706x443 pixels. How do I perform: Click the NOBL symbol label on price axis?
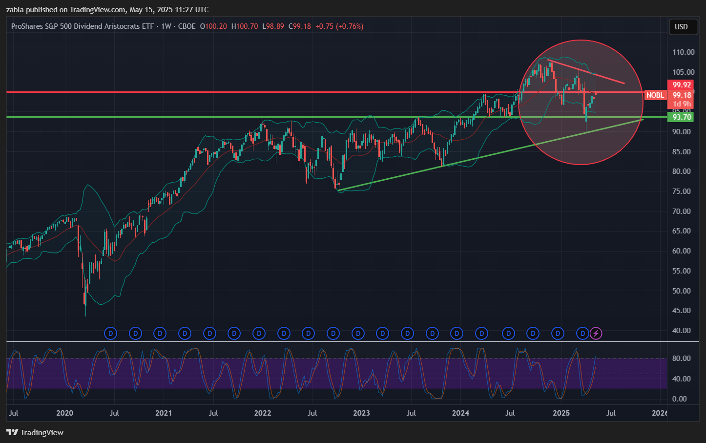(655, 95)
